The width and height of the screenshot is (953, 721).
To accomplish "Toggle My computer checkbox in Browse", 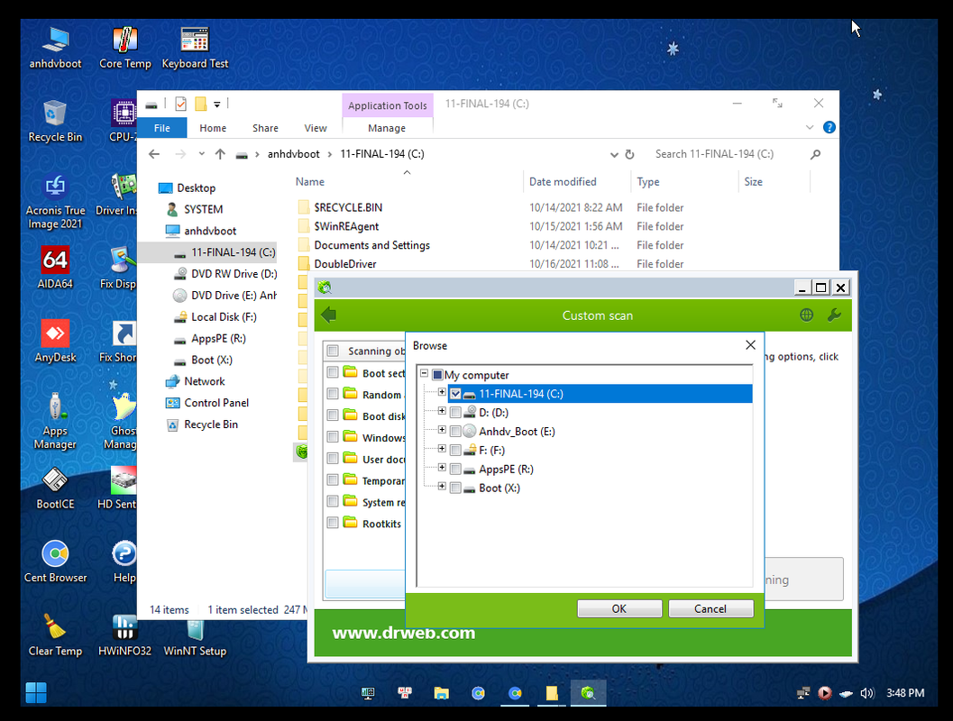I will click(x=437, y=375).
